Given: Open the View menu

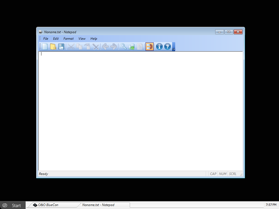Looking at the screenshot, I should tap(82, 39).
